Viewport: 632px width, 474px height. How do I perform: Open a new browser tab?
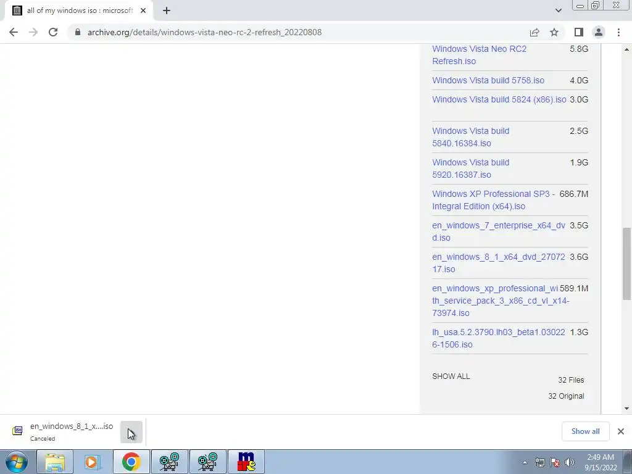[167, 11]
